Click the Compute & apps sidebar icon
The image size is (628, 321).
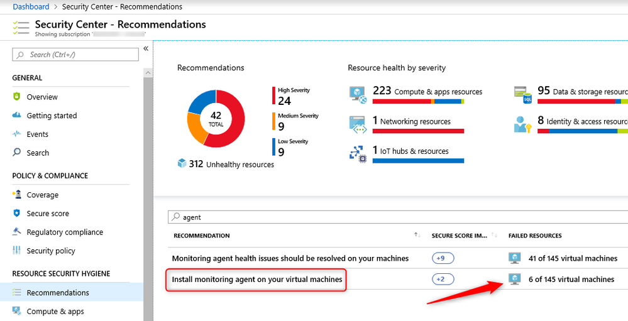click(16, 310)
